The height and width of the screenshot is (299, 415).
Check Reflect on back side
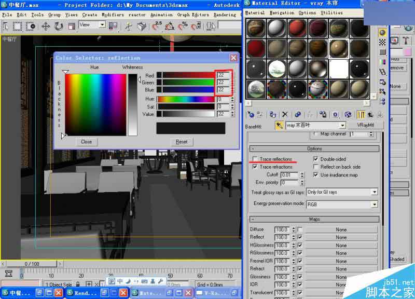[316, 167]
